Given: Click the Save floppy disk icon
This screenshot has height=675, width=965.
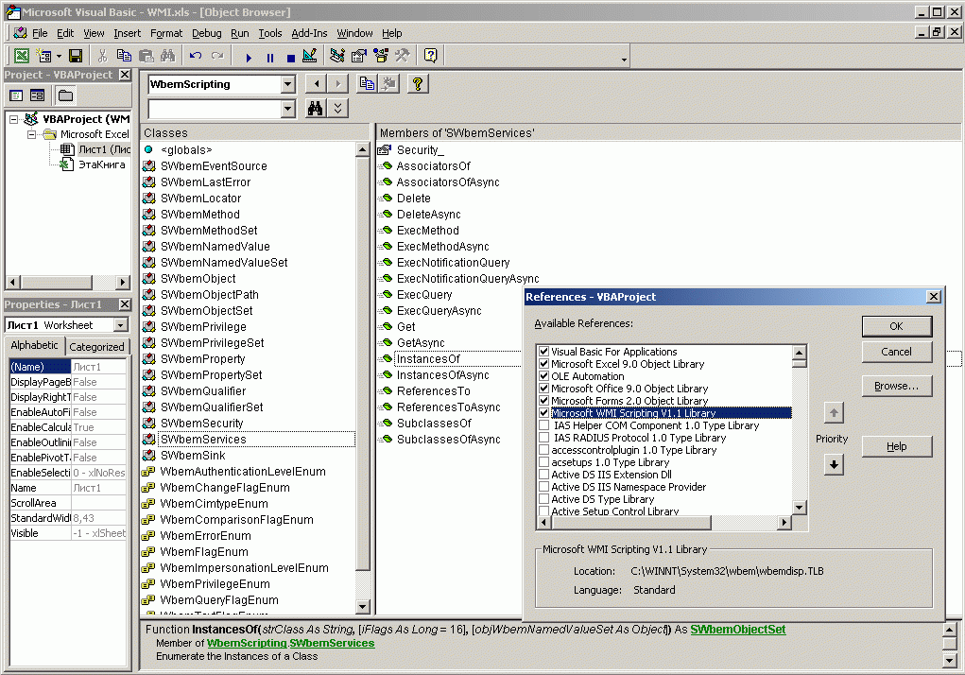Looking at the screenshot, I should tap(75, 56).
